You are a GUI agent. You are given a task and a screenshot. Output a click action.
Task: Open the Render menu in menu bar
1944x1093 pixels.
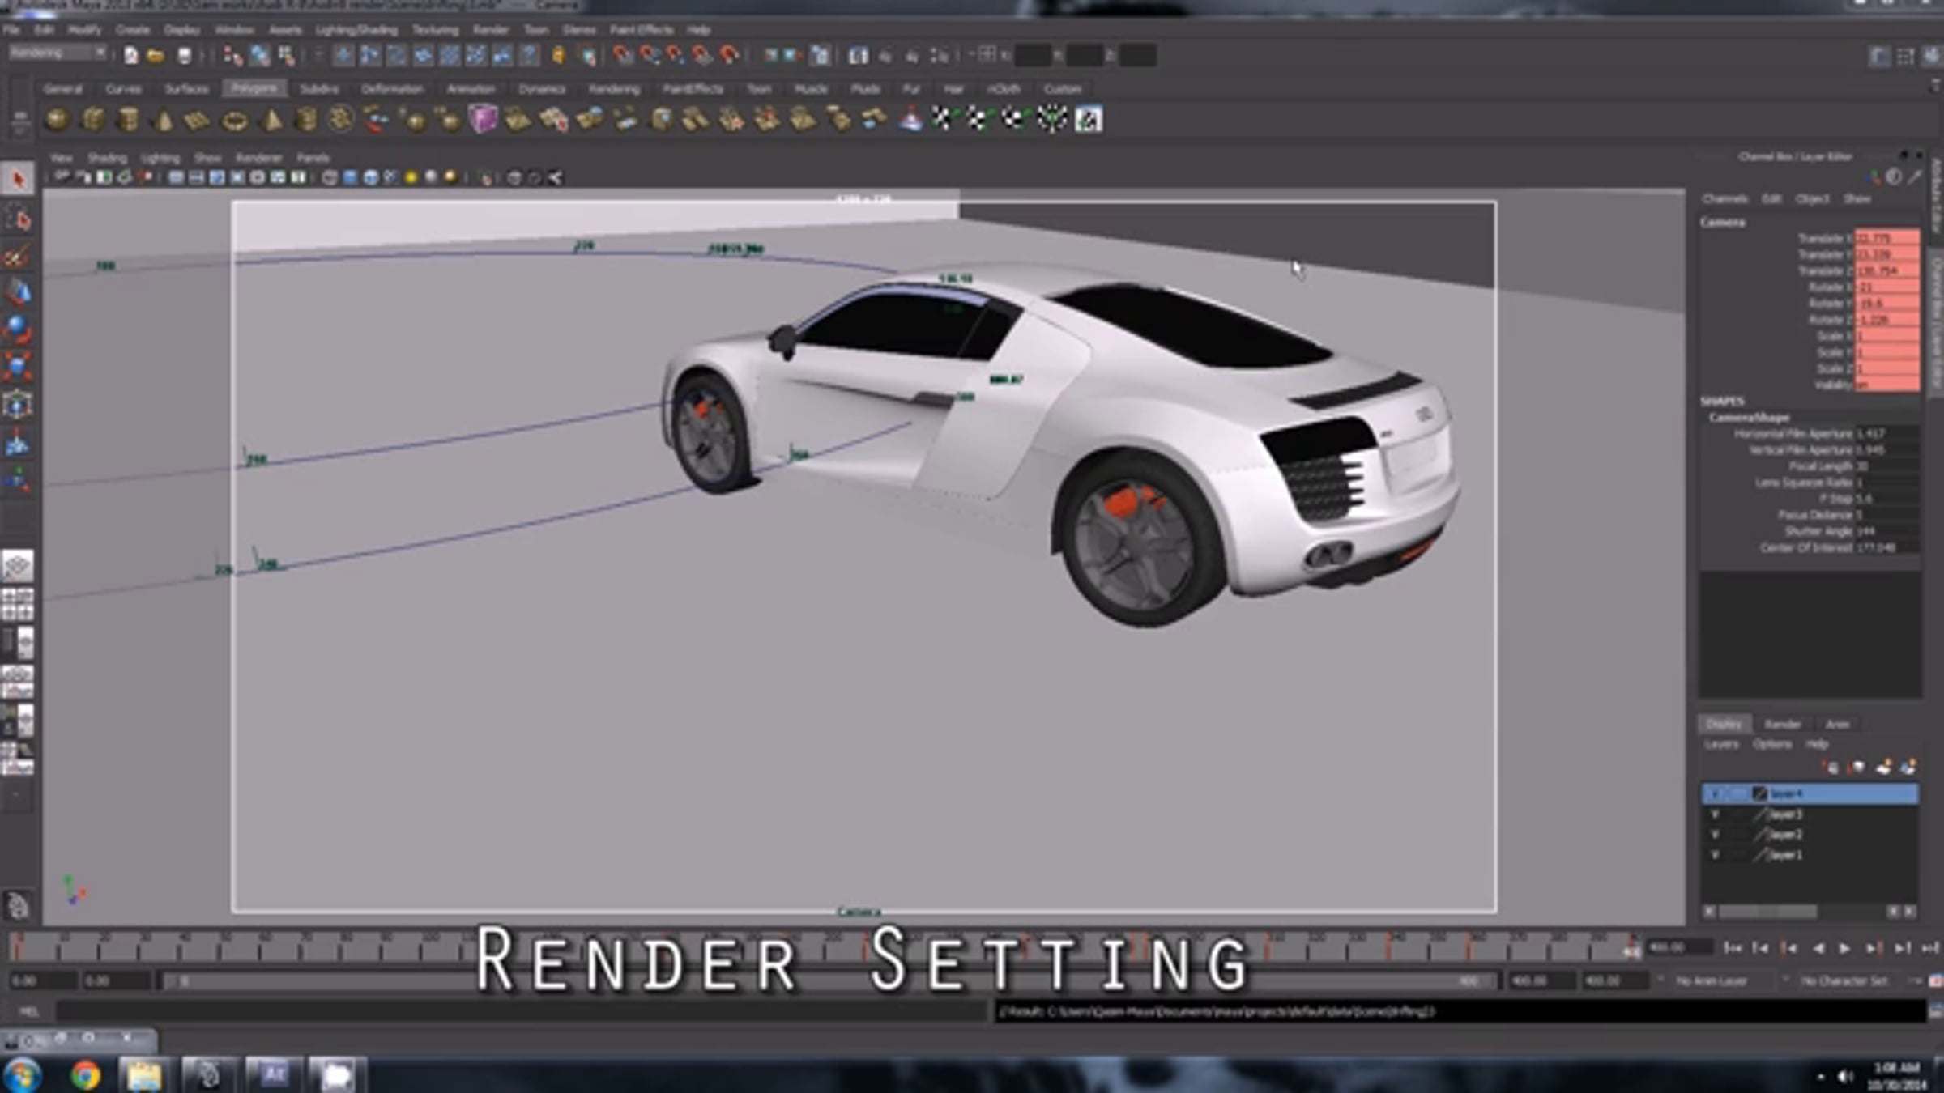[490, 30]
